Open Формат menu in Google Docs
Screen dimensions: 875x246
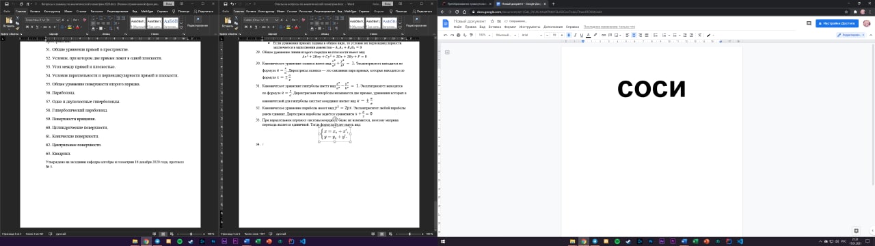pos(510,27)
